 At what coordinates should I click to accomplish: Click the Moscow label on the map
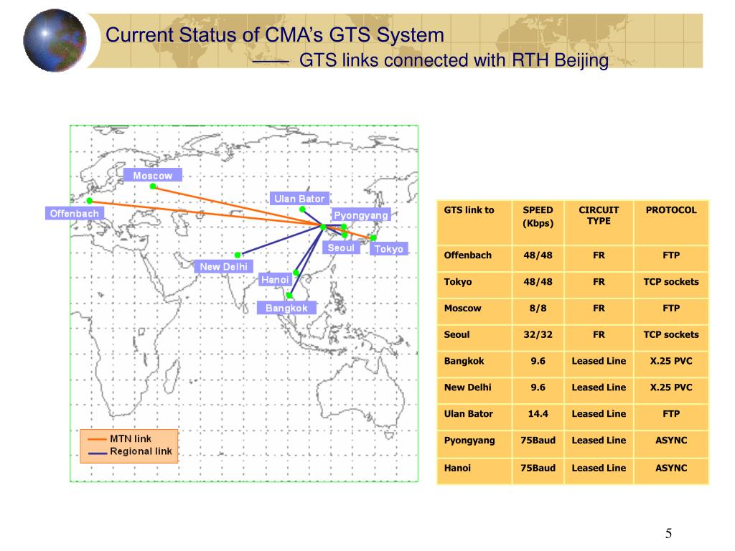pos(153,175)
